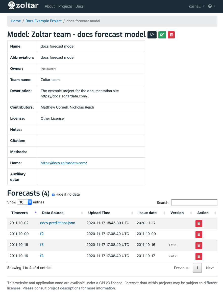The width and height of the screenshot is (223, 293).
Task: Expand the cornell user dropdown
Action: (x=197, y=6)
